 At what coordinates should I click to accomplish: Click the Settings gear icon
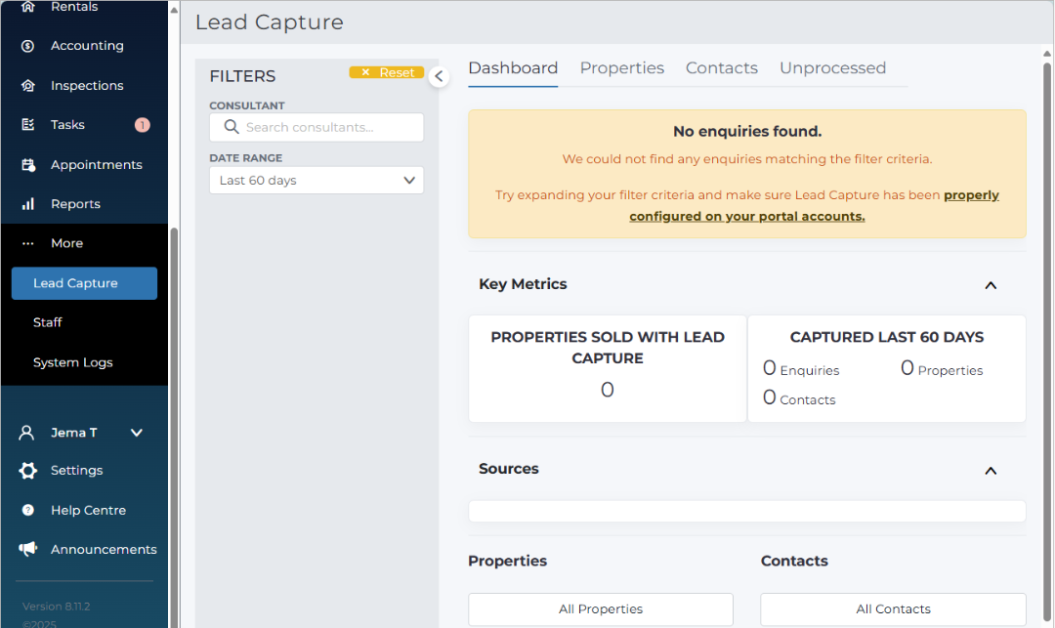click(27, 471)
